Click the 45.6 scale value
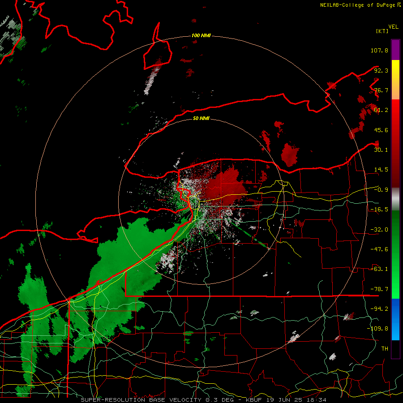 (381, 130)
